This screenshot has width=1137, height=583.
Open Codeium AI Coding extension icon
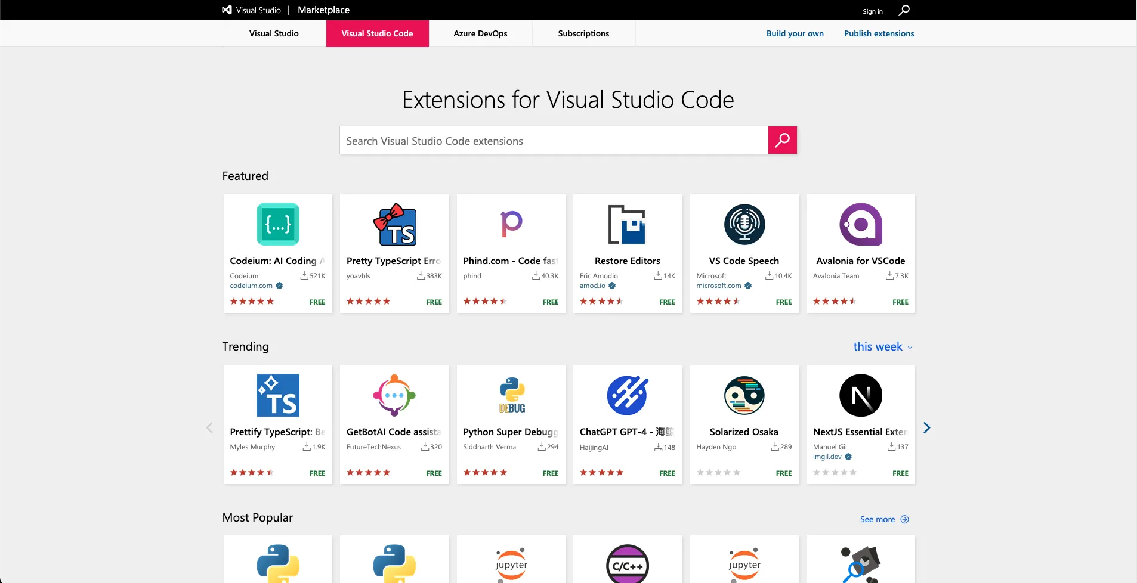(278, 224)
